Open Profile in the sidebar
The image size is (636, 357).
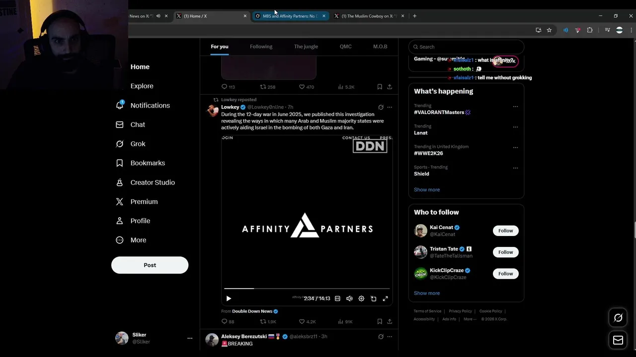[x=133, y=221]
